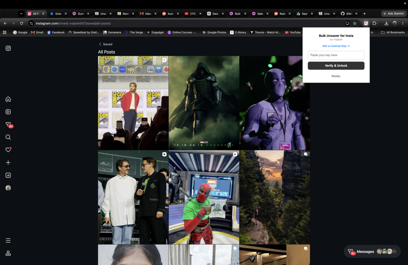
Task: Click the Create plus icon in sidebar
Action: (x=8, y=163)
